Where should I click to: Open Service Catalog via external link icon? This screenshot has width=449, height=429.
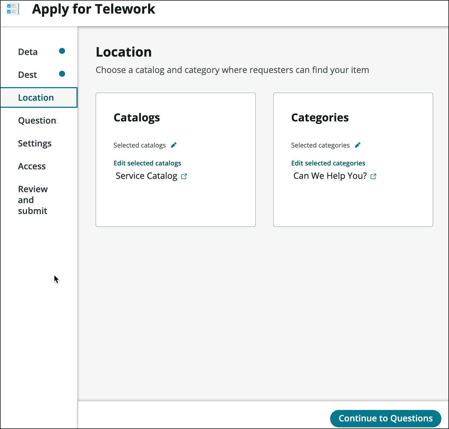pyautogui.click(x=184, y=176)
